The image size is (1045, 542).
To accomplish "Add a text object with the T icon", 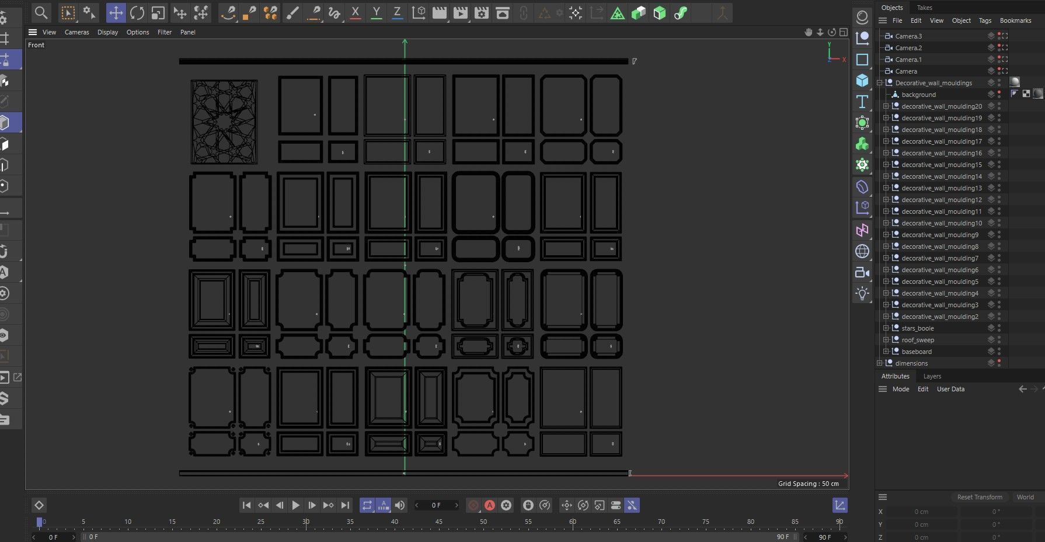I will (862, 102).
